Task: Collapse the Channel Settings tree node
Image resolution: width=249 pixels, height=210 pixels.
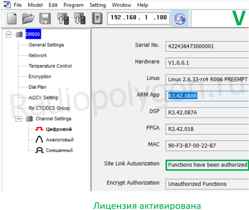Action: tap(18, 119)
